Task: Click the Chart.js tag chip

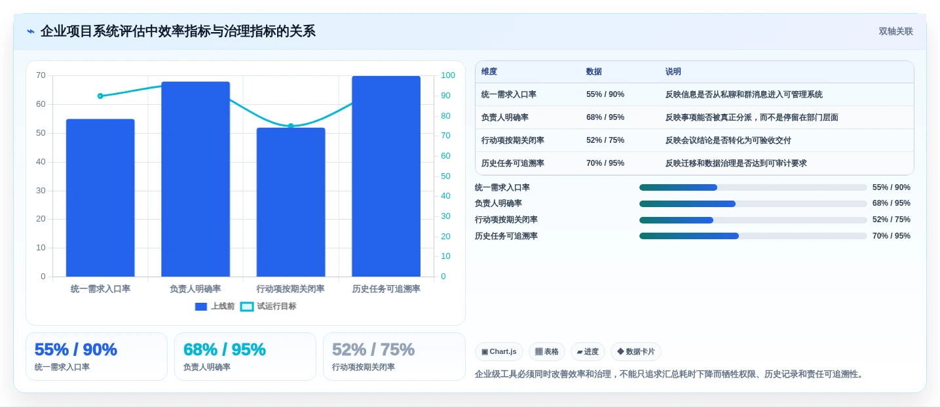Action: pyautogui.click(x=498, y=352)
